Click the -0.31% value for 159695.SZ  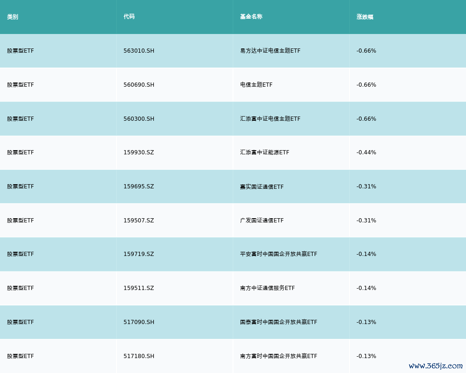[x=366, y=186]
